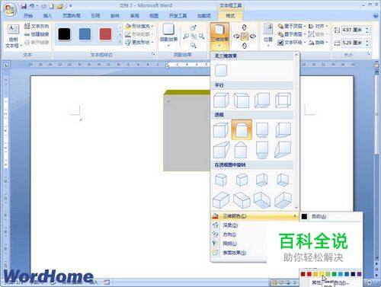The width and height of the screenshot is (381, 287).
Task: Pick the purple color in 3-D color palette
Action: coord(359,274)
